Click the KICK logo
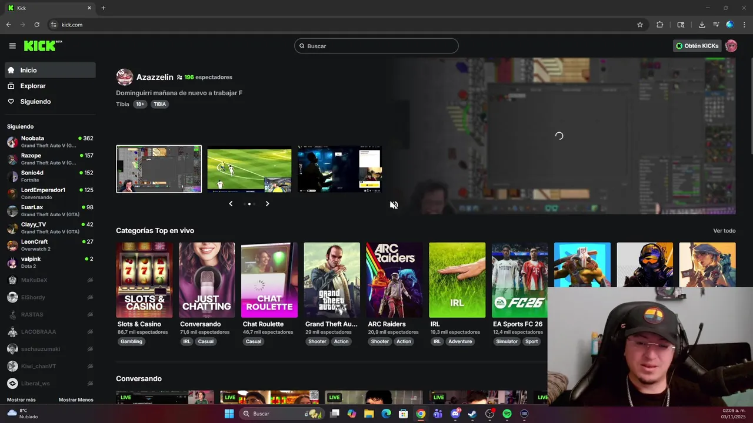Viewport: 753px width, 423px height. (x=43, y=46)
